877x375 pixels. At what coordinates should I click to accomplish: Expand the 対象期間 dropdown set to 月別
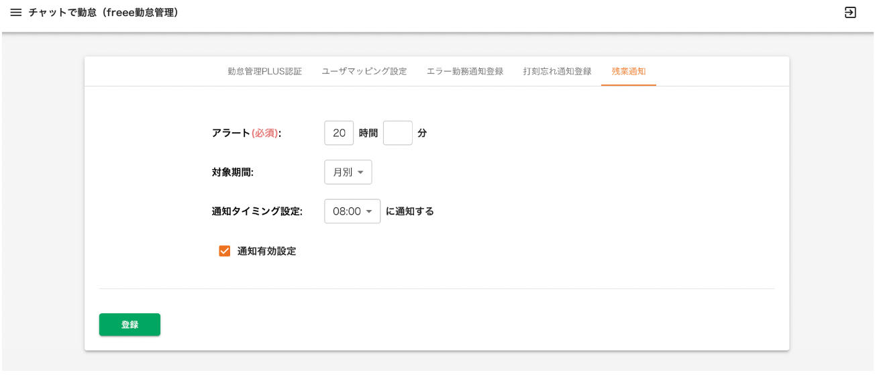(348, 172)
